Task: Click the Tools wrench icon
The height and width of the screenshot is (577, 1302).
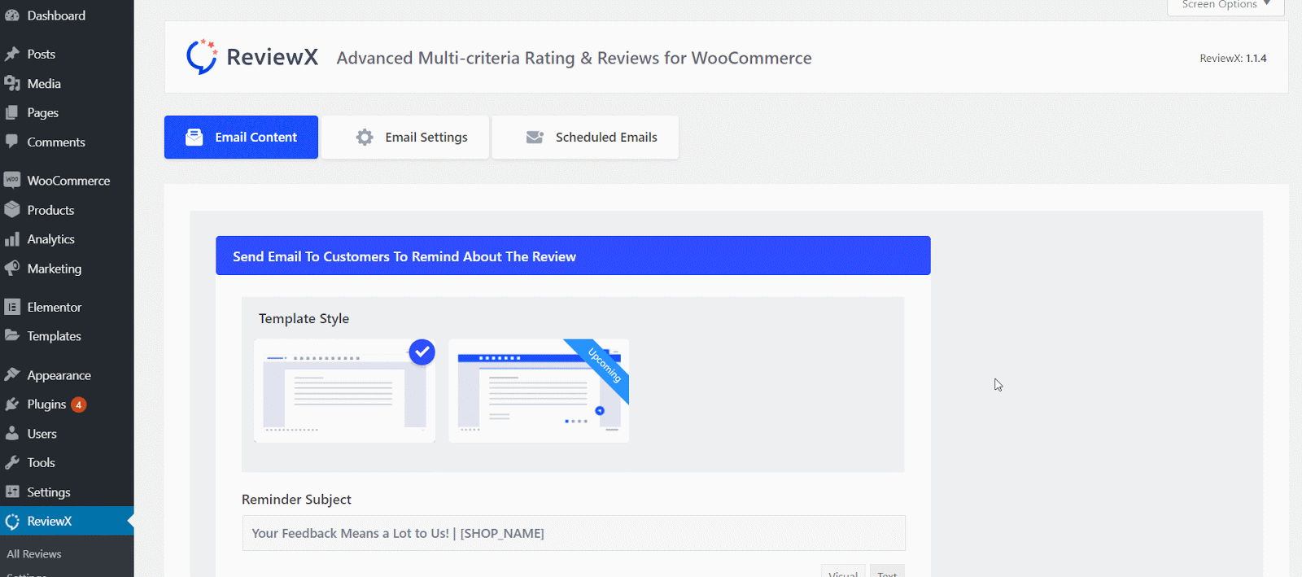Action: [x=12, y=462]
